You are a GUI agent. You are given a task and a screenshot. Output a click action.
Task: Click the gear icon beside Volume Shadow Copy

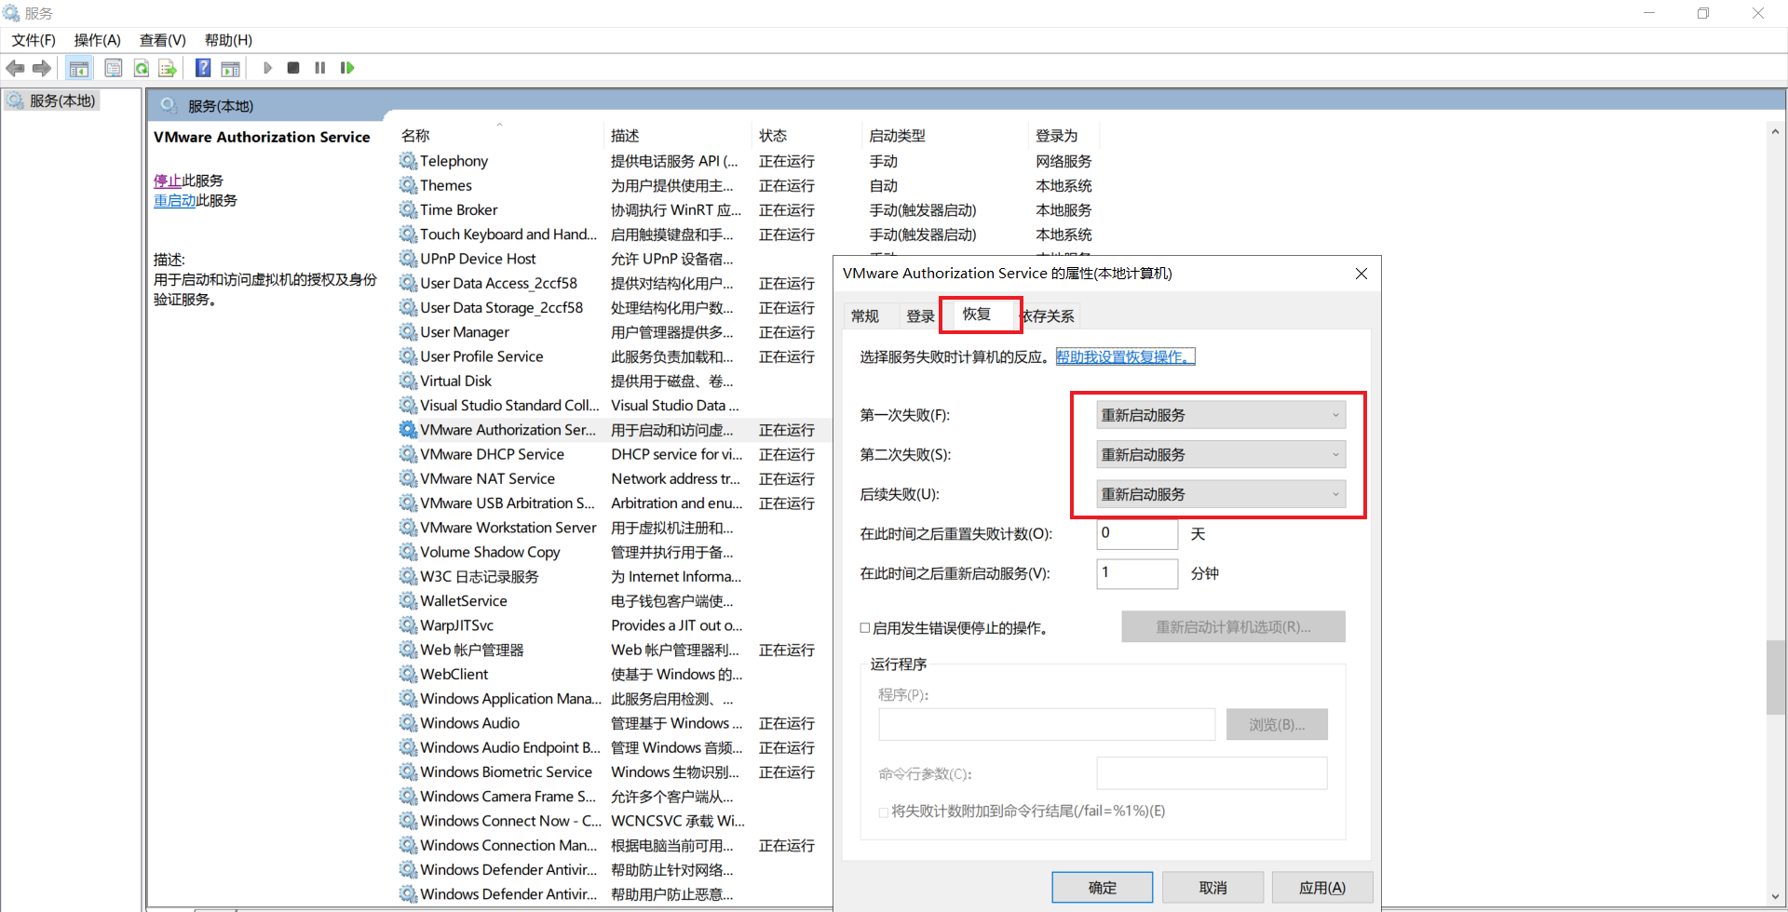[x=408, y=552]
